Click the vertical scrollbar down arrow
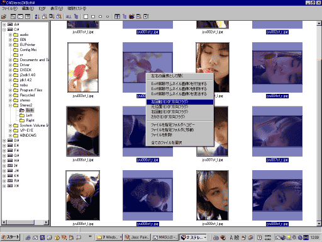This screenshot has width=322, height=242. (x=319, y=223)
